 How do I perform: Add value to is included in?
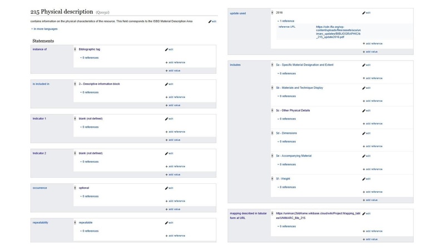point(173,106)
